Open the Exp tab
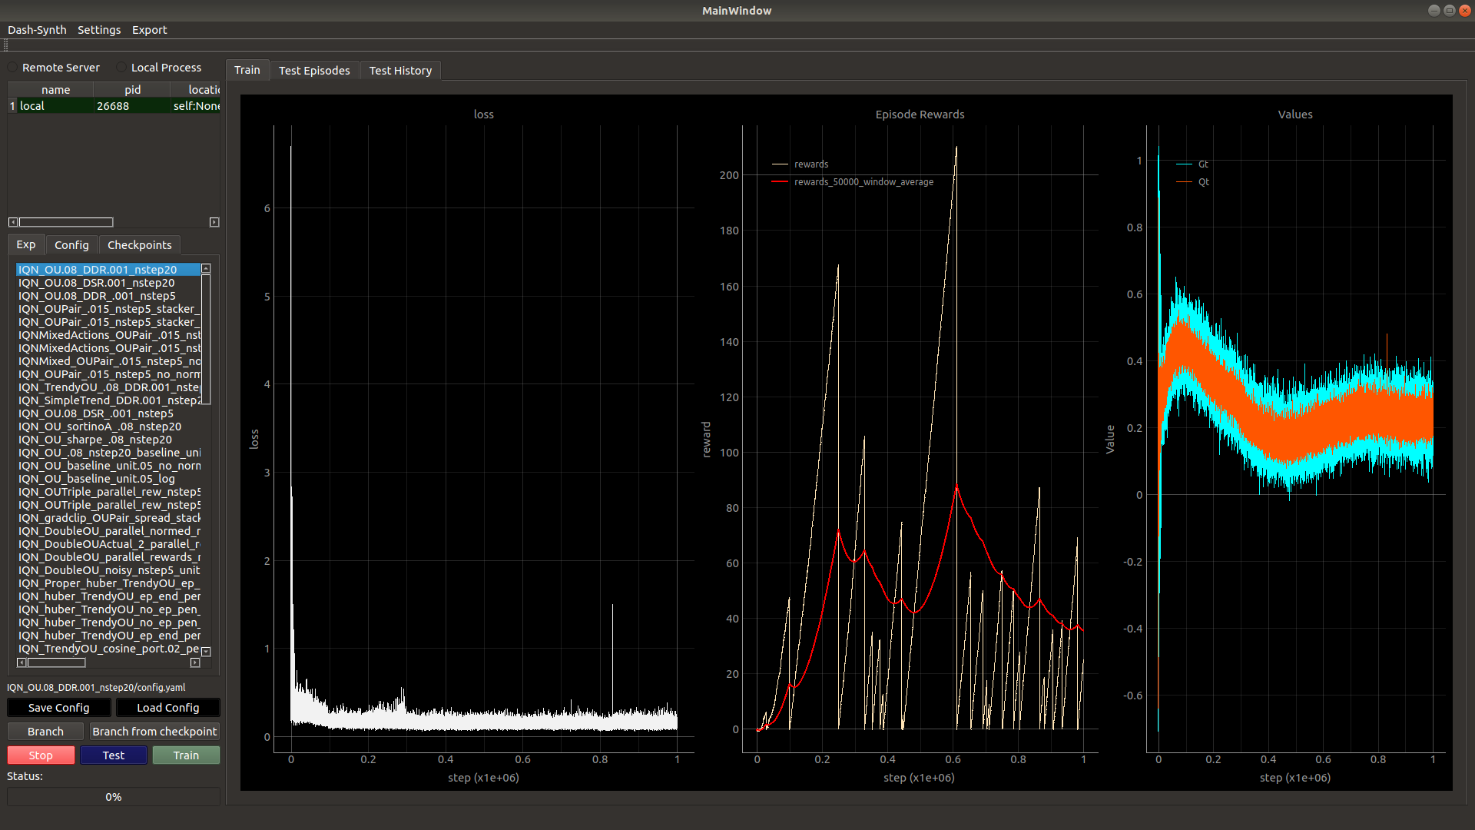The image size is (1475, 830). click(x=26, y=244)
